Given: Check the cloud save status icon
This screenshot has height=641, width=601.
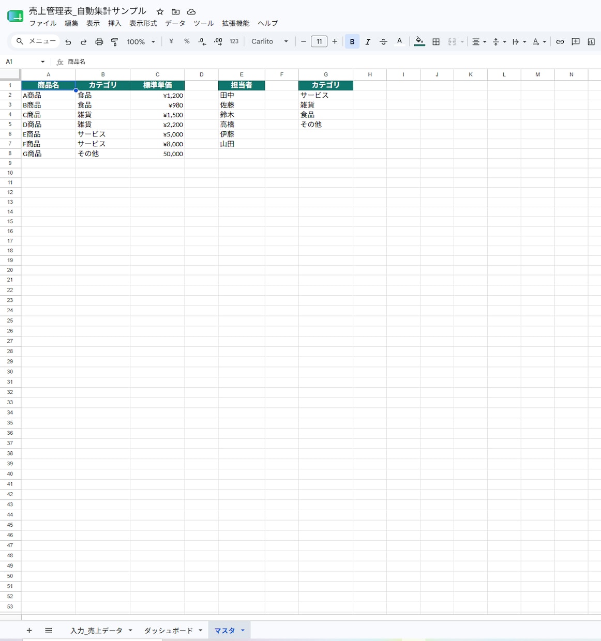Looking at the screenshot, I should coord(191,11).
